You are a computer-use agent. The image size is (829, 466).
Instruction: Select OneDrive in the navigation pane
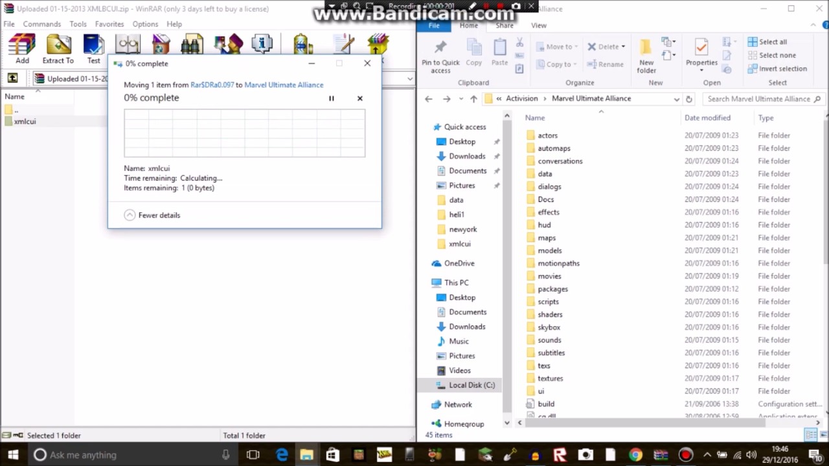point(453,263)
